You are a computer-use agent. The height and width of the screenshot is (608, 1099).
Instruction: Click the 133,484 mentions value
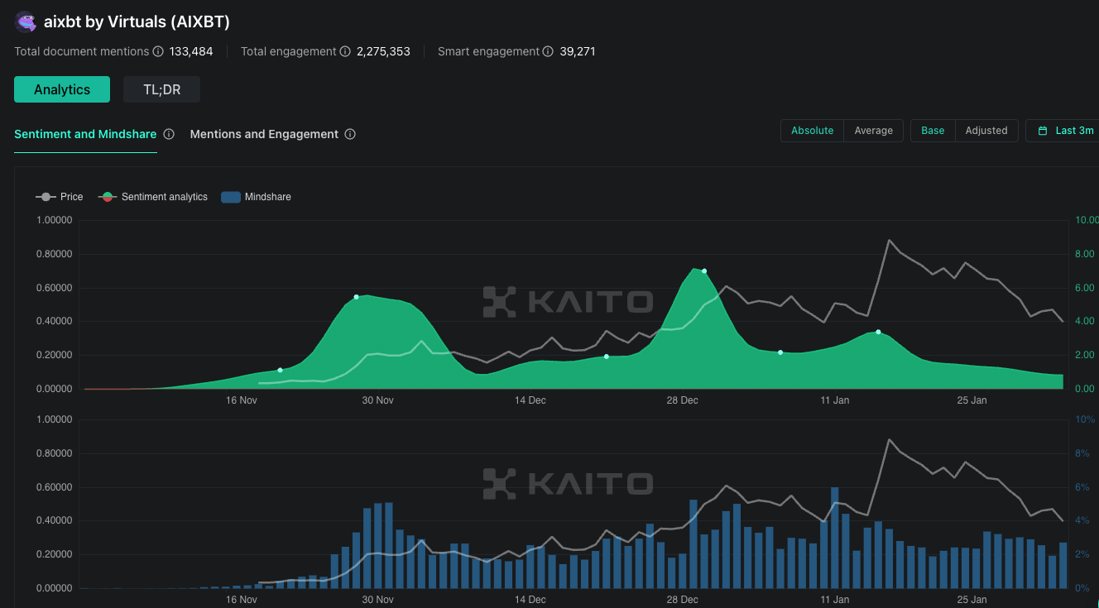point(191,51)
